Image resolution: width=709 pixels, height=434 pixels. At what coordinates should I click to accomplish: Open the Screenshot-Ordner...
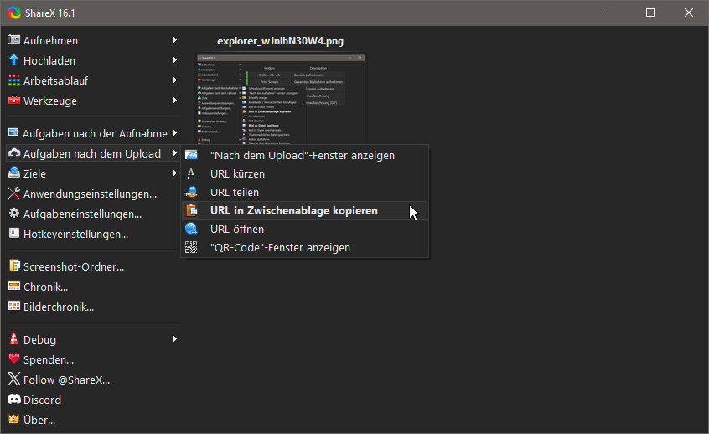click(x=93, y=266)
